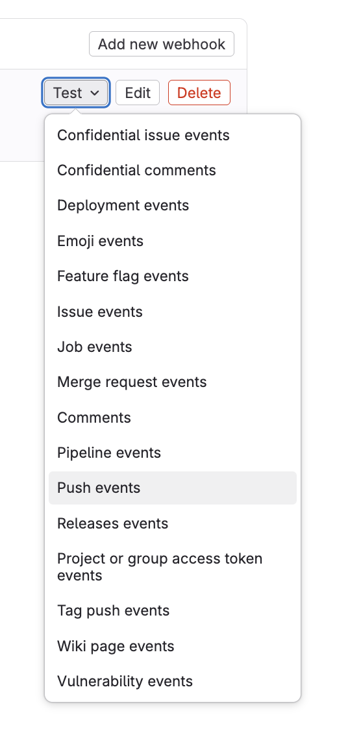
Task: Collapse the Test dropdown button
Action: coord(76,93)
